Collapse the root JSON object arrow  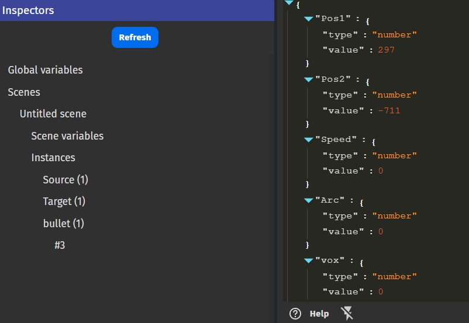coord(289,4)
